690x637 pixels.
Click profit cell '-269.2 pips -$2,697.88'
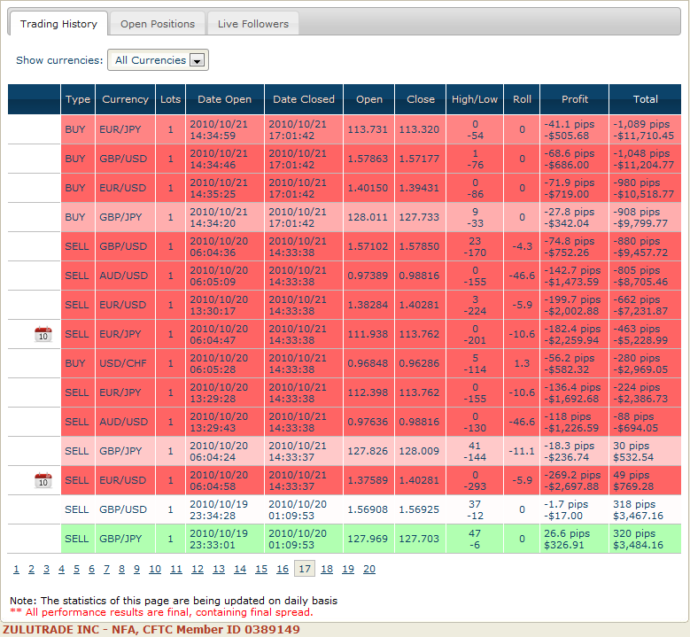[575, 481]
